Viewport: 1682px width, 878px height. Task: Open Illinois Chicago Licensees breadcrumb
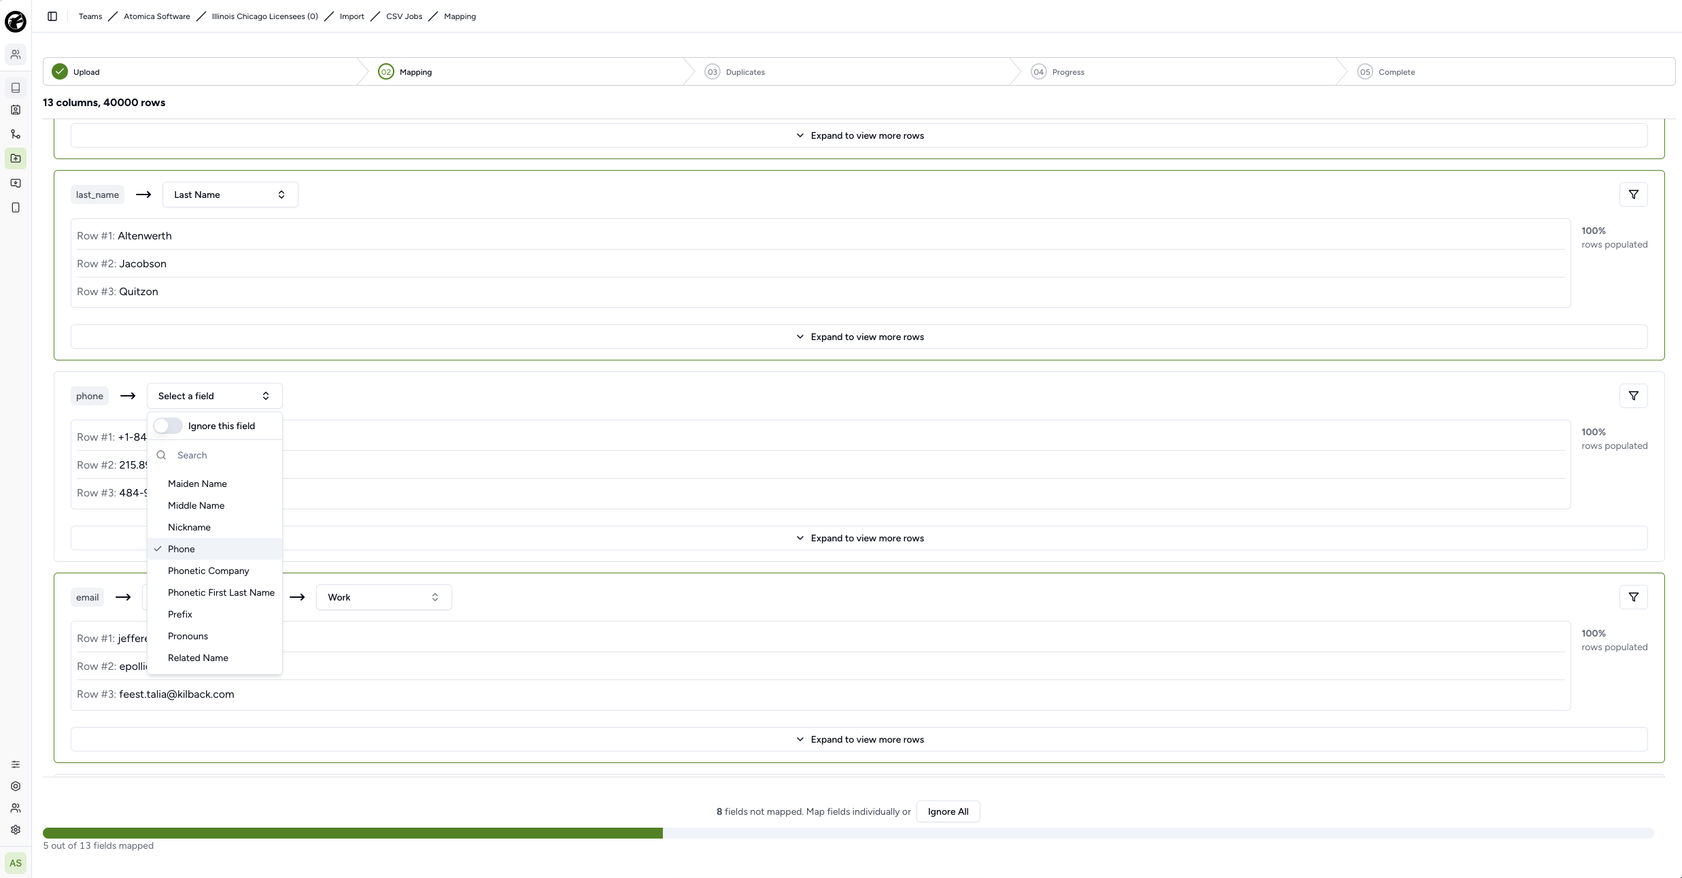(265, 16)
